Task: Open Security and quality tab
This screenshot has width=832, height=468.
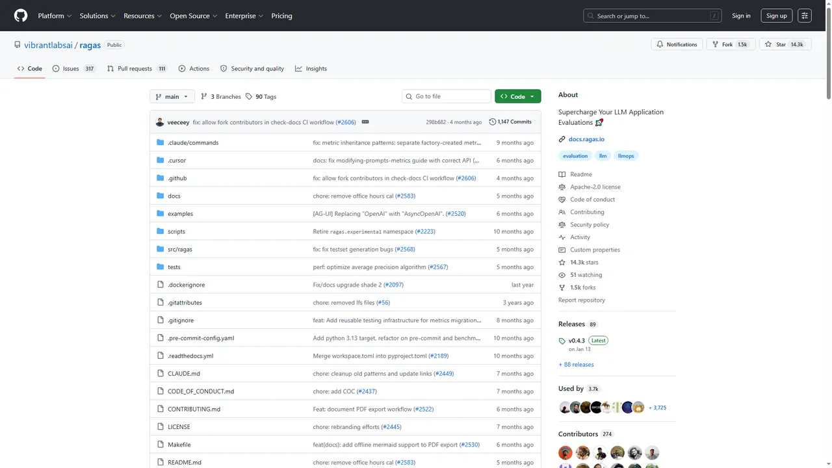Action: (x=252, y=68)
